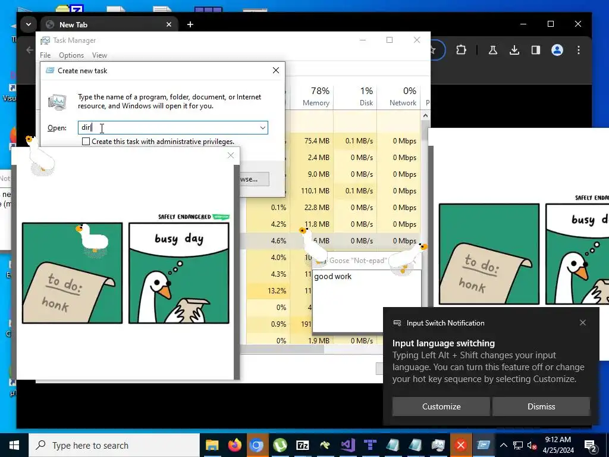
Task: Open Chrome profile avatar
Action: (557, 50)
